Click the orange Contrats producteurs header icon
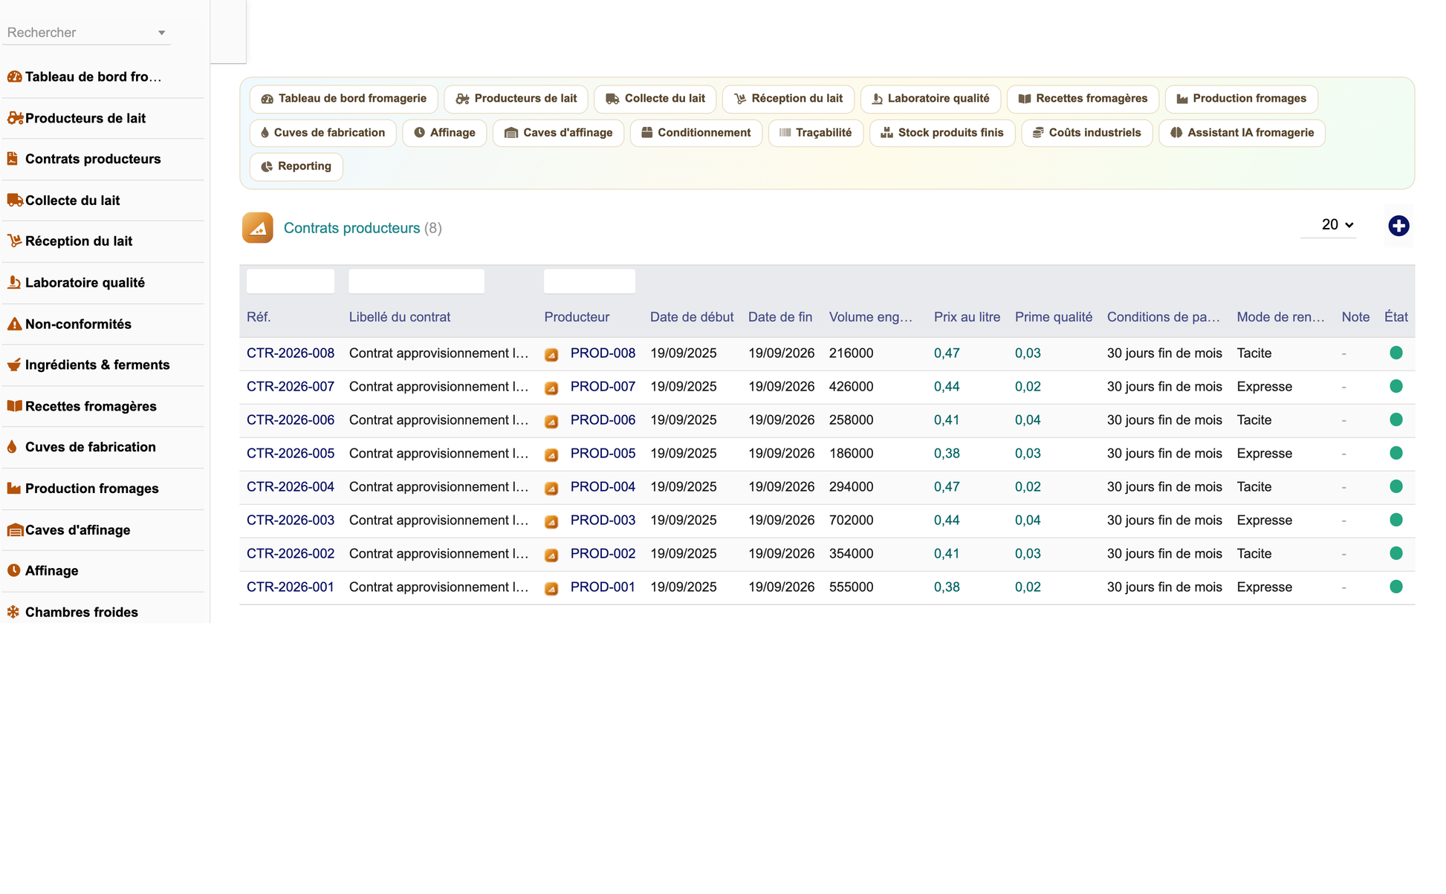The height and width of the screenshot is (894, 1446). click(x=258, y=228)
